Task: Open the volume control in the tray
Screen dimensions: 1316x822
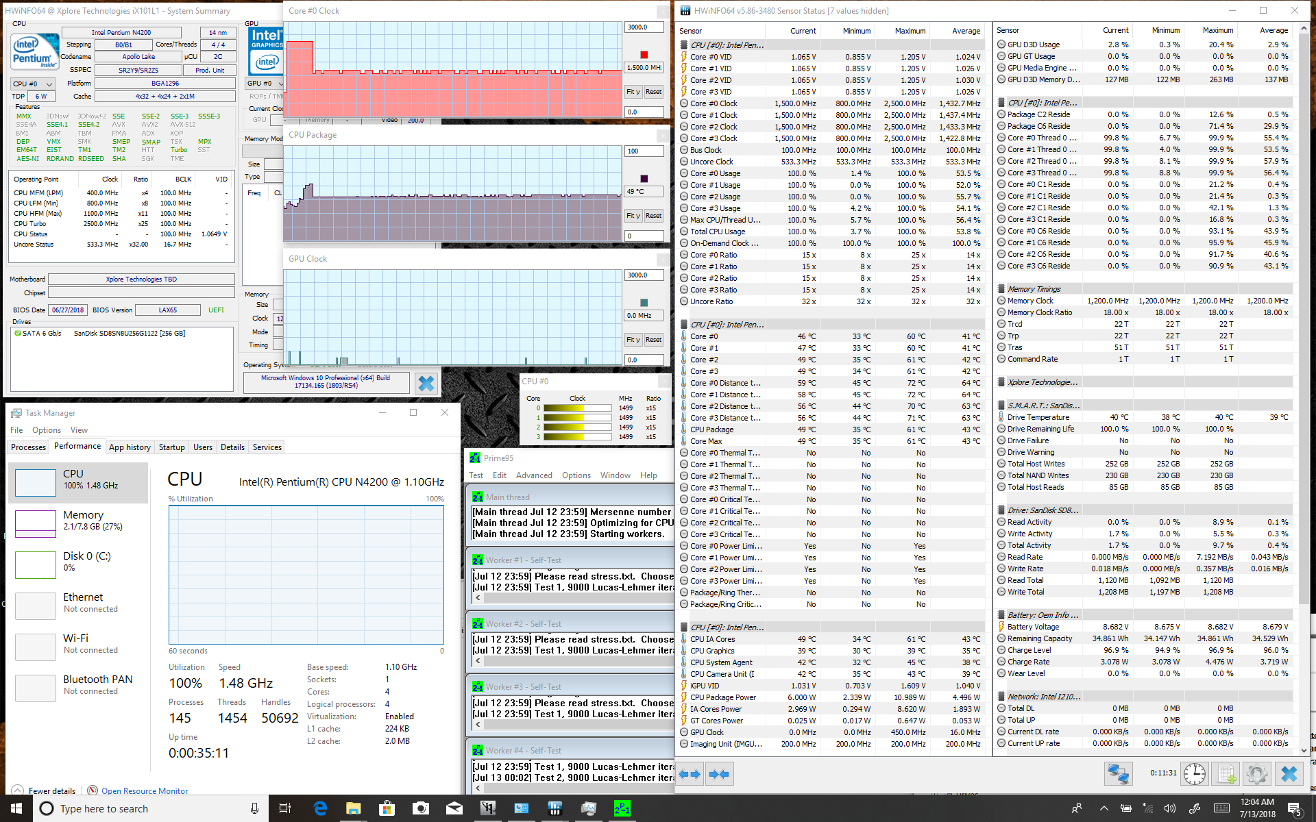Action: tap(1169, 808)
